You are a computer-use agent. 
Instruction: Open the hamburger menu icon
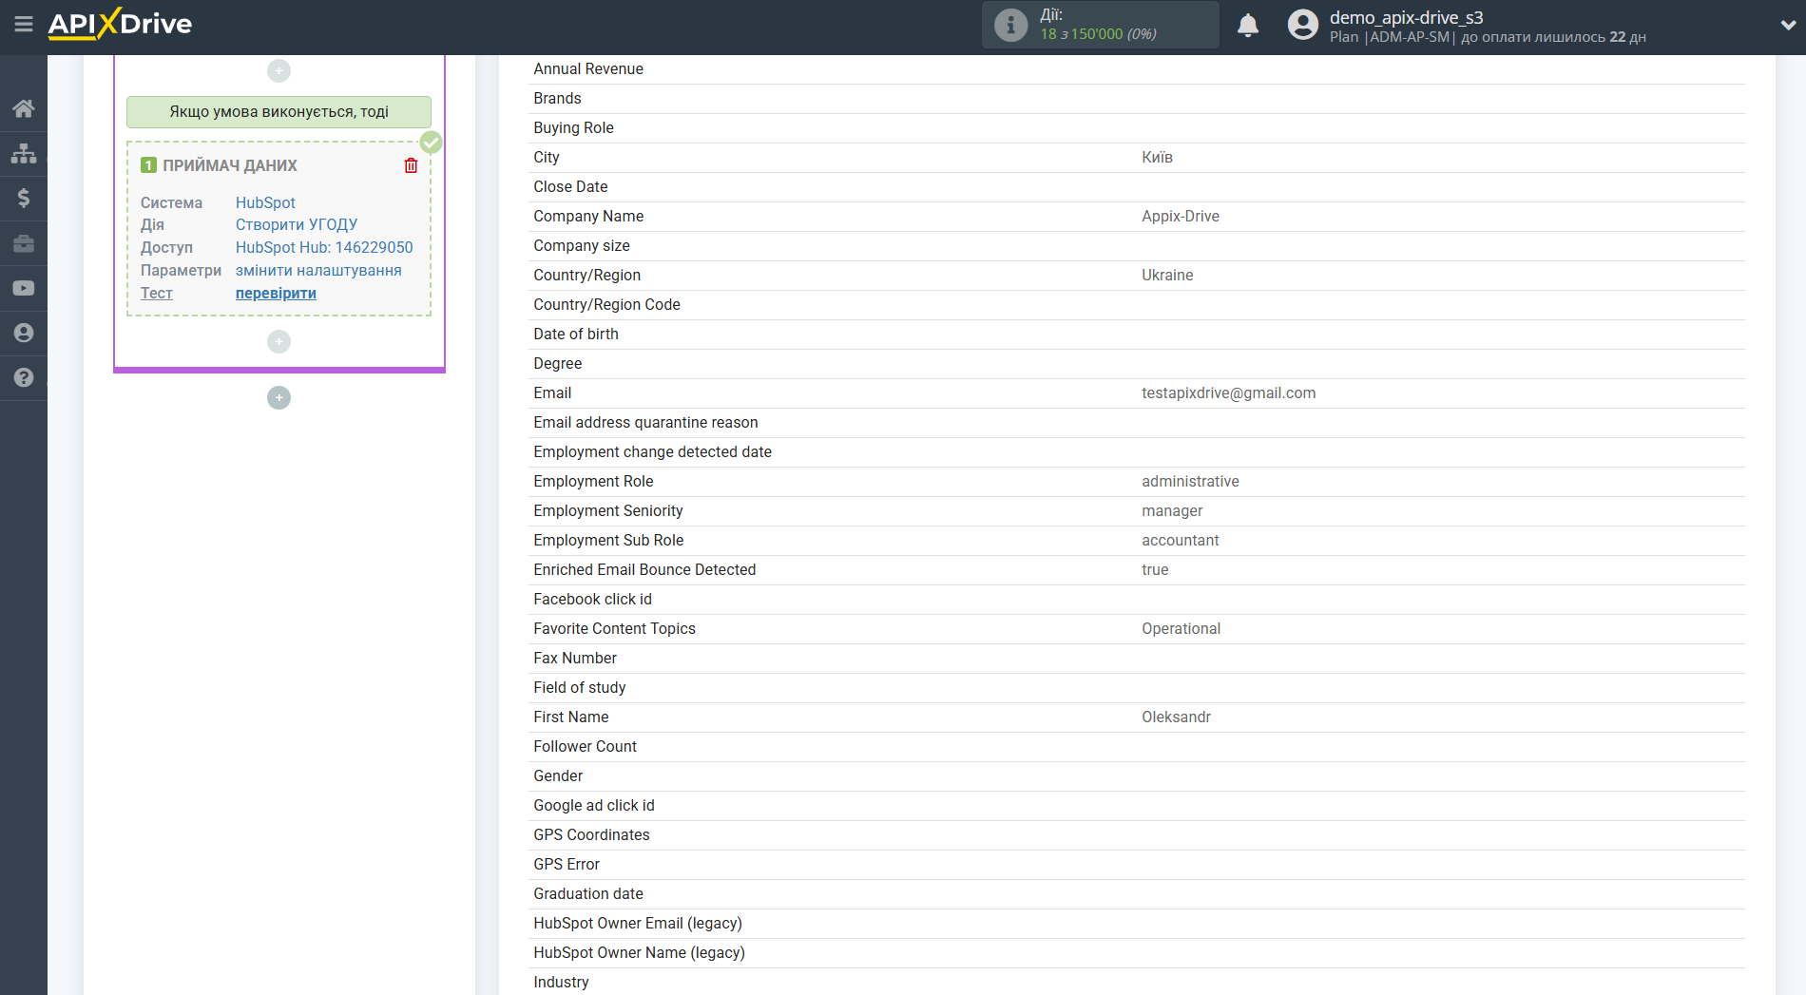click(24, 24)
